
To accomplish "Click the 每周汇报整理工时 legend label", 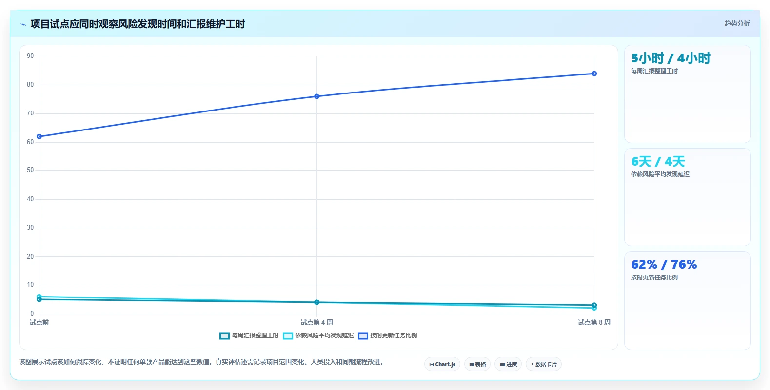I will click(x=255, y=335).
